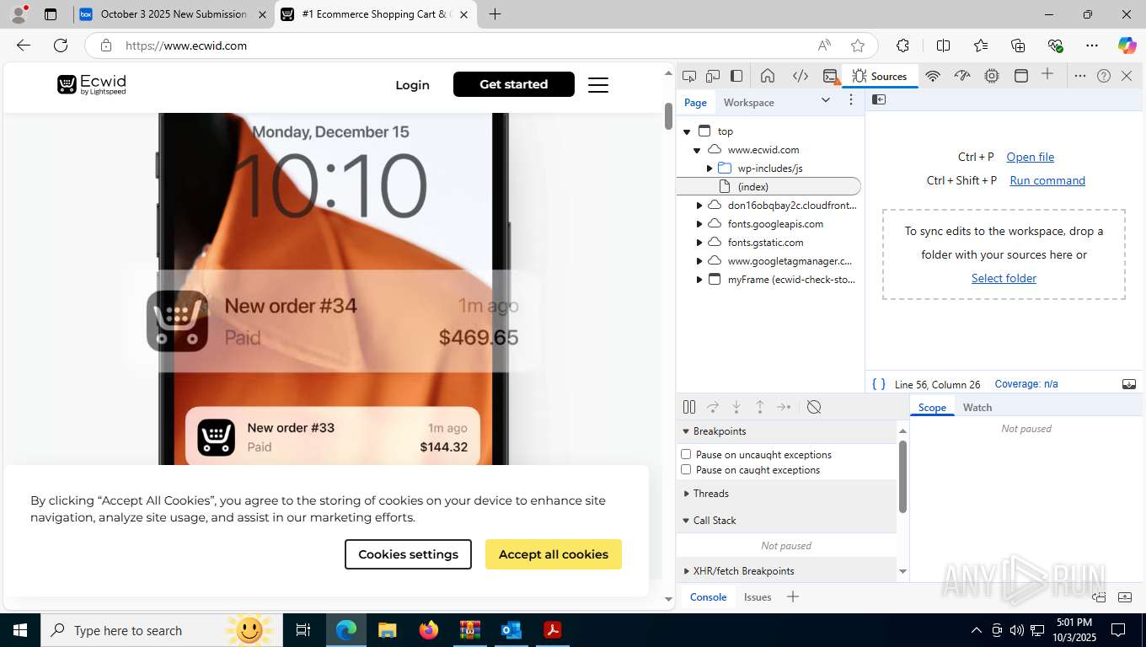This screenshot has width=1146, height=647.
Task: Add more tools with plus icon
Action: coord(1047,75)
